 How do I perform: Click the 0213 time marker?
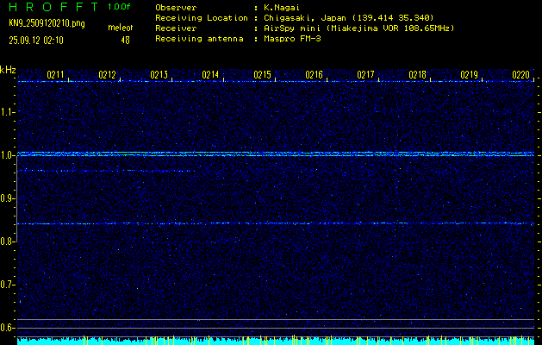coord(159,75)
